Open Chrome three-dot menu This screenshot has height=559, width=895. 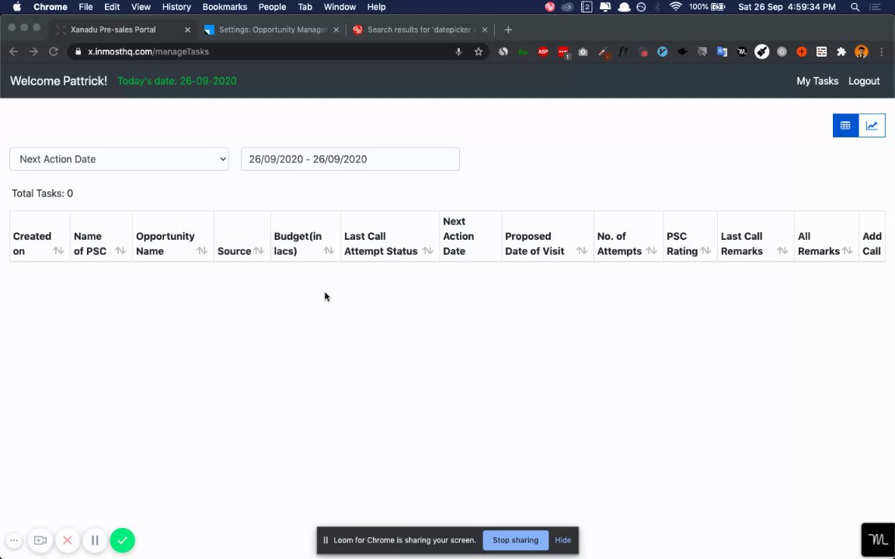pyautogui.click(x=881, y=51)
